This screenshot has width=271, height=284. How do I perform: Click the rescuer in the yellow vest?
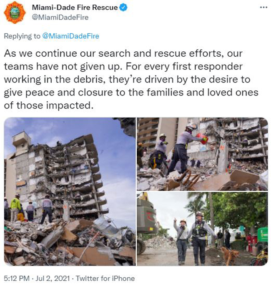click(15, 207)
